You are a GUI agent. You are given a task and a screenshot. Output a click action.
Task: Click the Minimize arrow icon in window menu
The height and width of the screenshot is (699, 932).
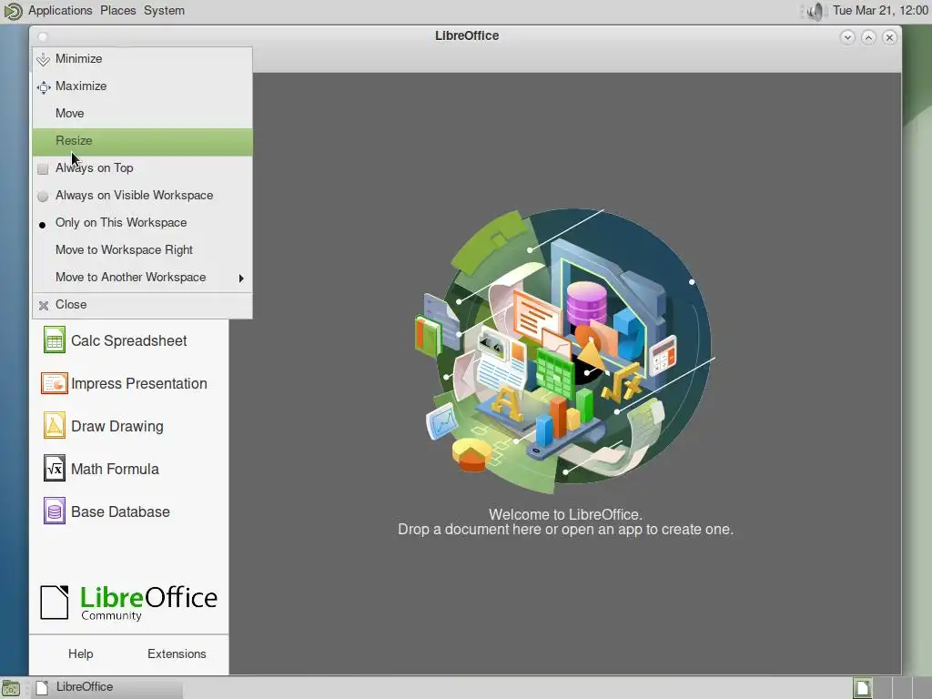point(43,59)
